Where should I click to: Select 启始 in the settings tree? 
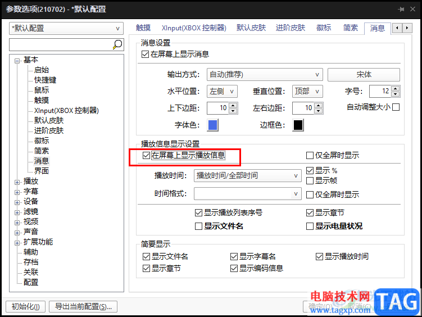tap(42, 70)
